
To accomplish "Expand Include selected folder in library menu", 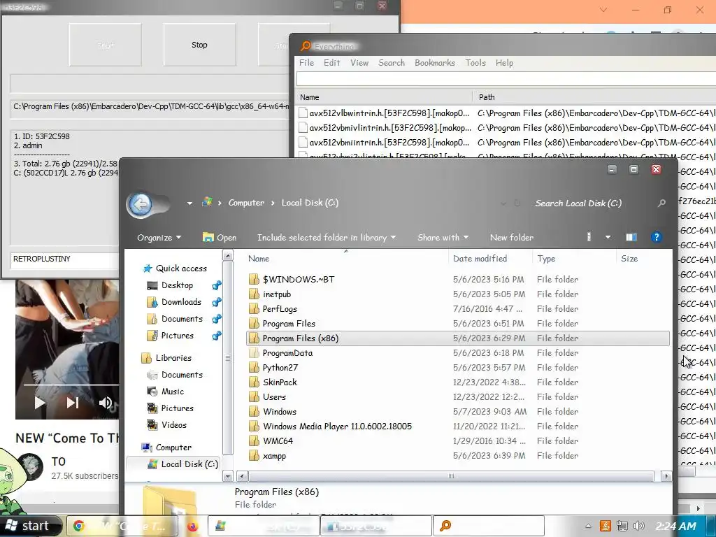I will point(327,238).
